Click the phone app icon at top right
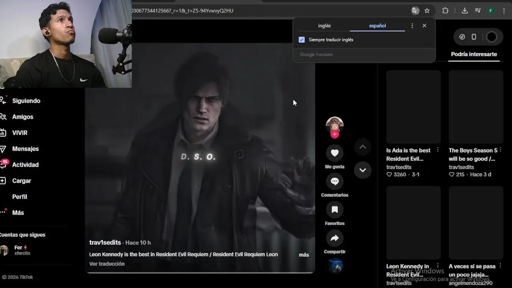This screenshot has width=512, height=288. tap(474, 37)
